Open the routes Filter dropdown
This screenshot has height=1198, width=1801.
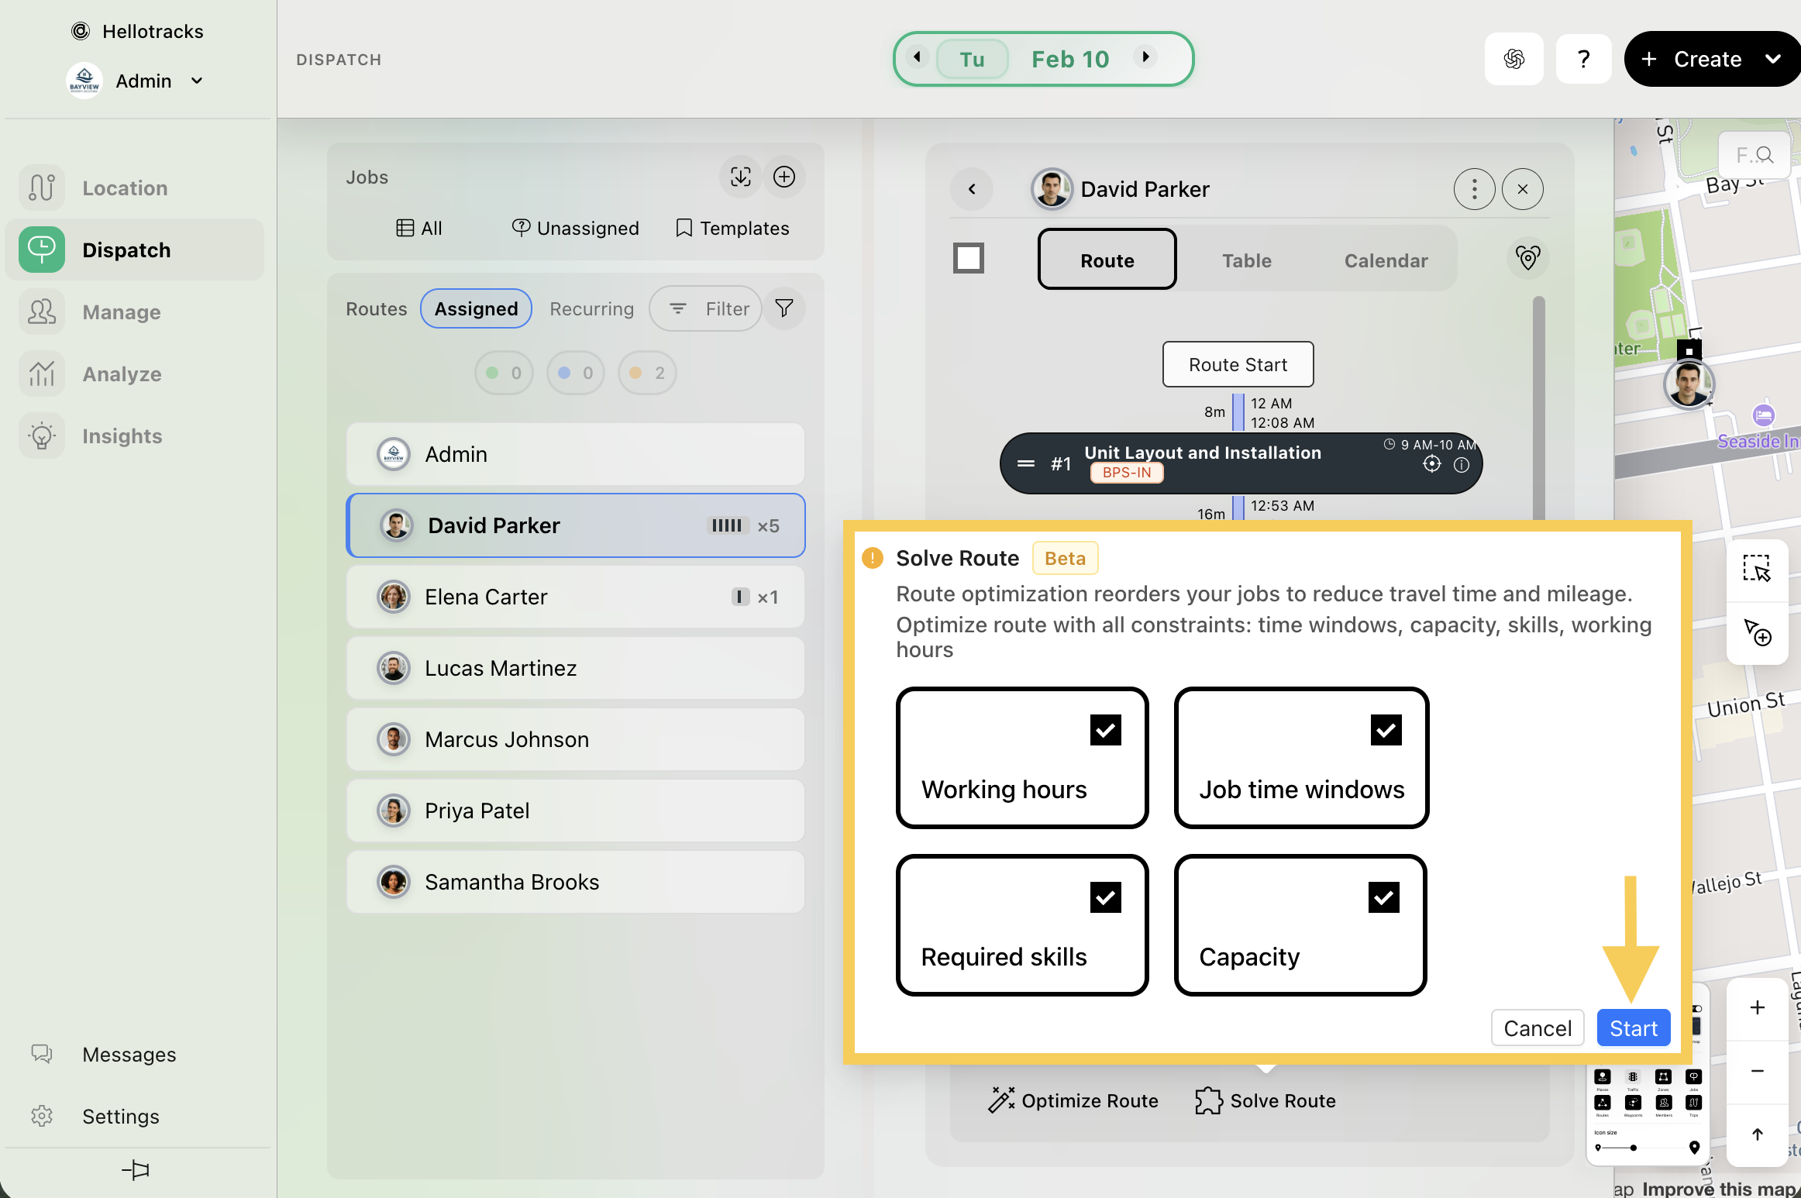[707, 308]
